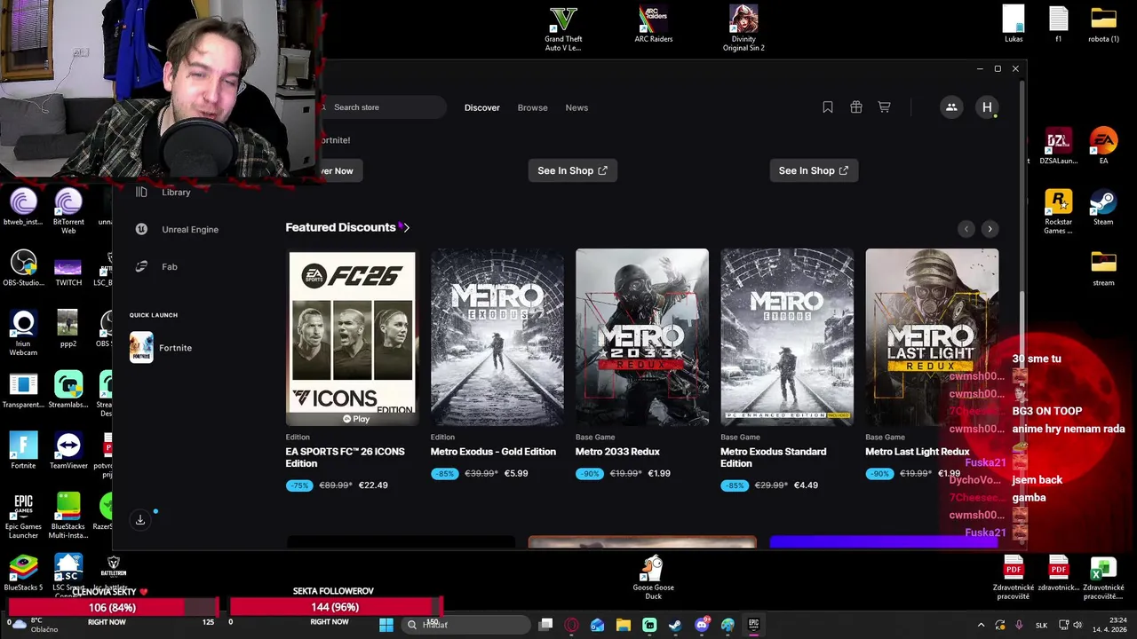
Task: Click the Metro 2033 Redux cover art
Action: pyautogui.click(x=642, y=337)
